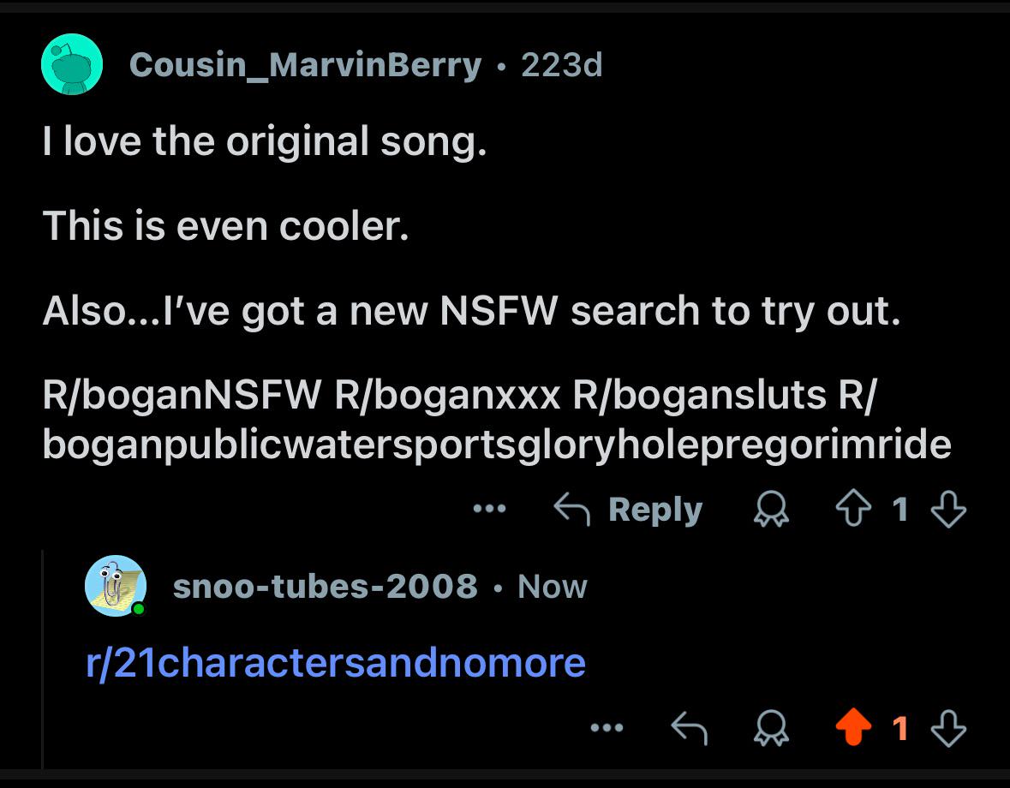Upvote Cousin_MarvinBerry's comment
This screenshot has height=788, width=1010.
(x=853, y=509)
